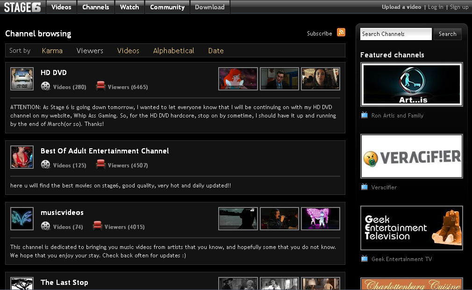Click film reel icon for Adult Entertainment channel
Screen dimensions: 472x290
[45, 165]
